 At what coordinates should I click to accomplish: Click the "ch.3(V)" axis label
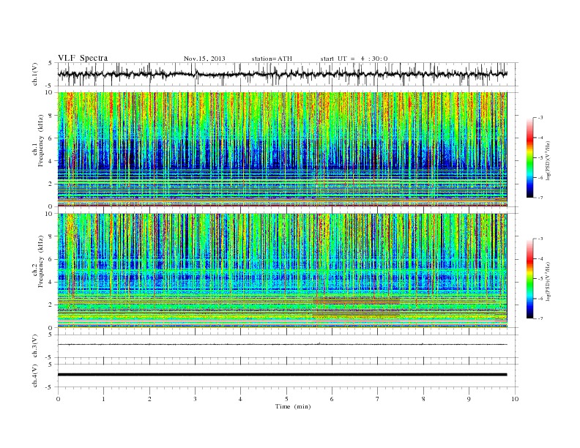tap(35, 346)
